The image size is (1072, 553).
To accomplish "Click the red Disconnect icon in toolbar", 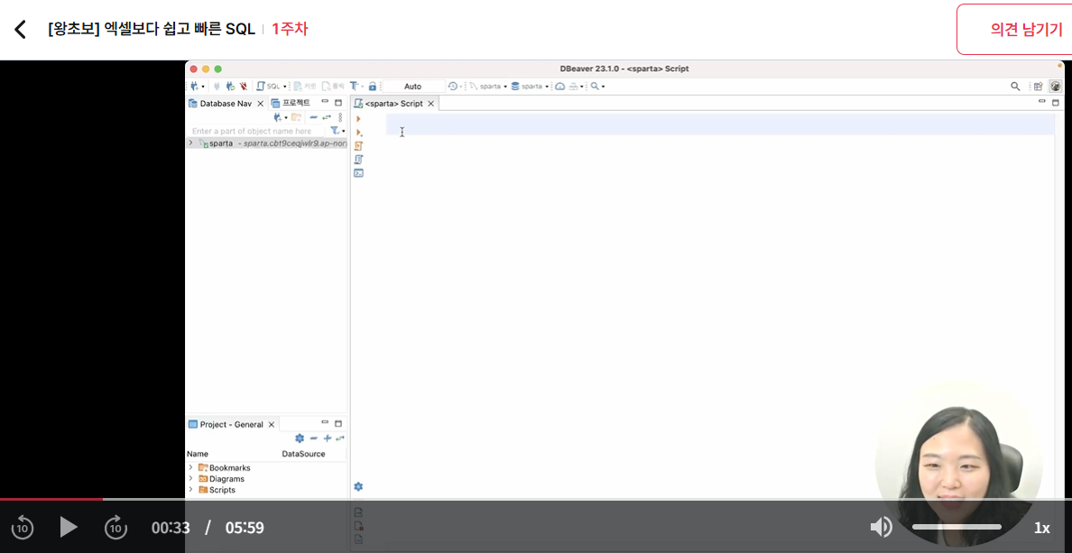I will click(x=244, y=87).
